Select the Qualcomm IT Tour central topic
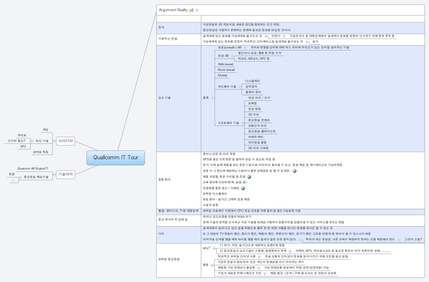The width and height of the screenshot is (429, 282). (x=115, y=158)
